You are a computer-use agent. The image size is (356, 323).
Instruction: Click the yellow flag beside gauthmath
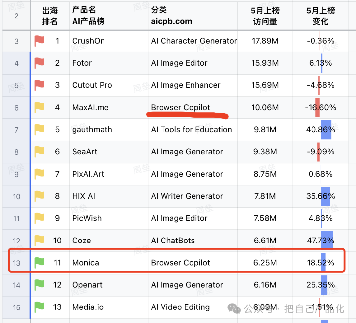click(x=40, y=130)
